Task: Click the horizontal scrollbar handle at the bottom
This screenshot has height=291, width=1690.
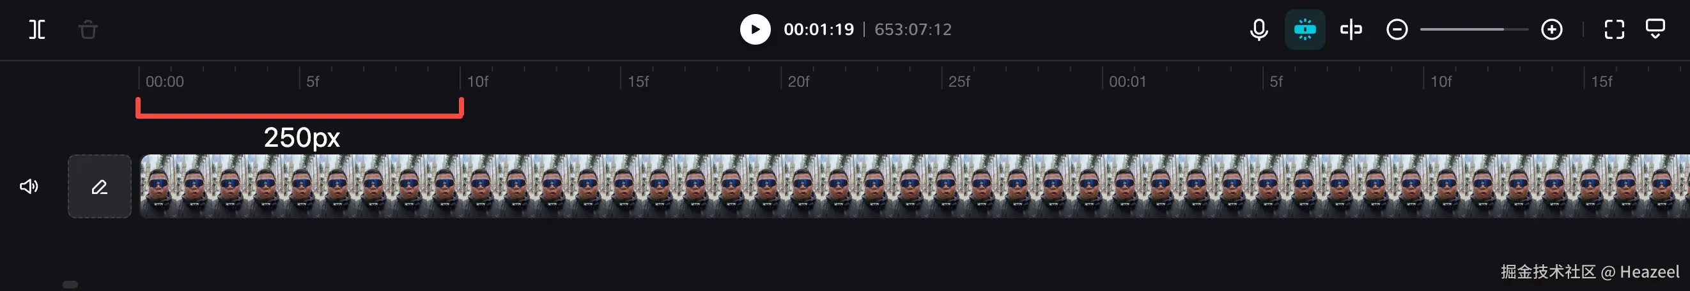Action: click(x=70, y=285)
